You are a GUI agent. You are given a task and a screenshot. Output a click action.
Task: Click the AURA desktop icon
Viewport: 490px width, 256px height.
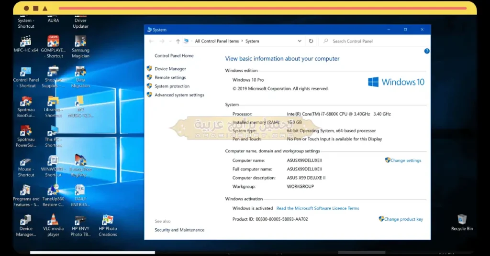53,19
